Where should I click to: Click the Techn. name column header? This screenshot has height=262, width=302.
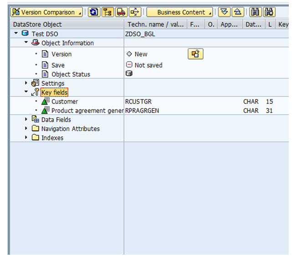coord(155,24)
